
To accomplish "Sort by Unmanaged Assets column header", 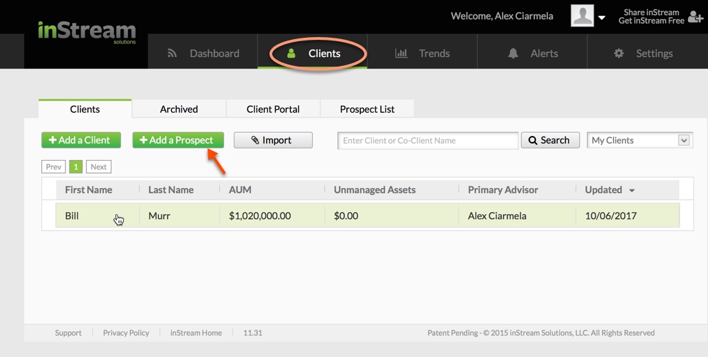I will [375, 189].
